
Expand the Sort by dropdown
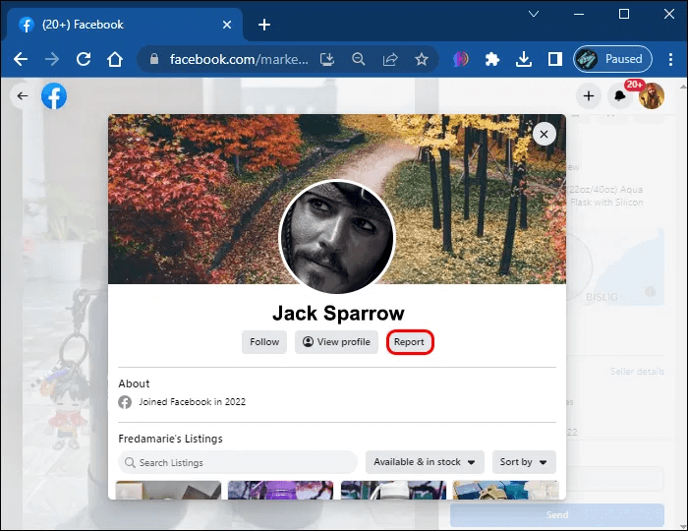524,462
